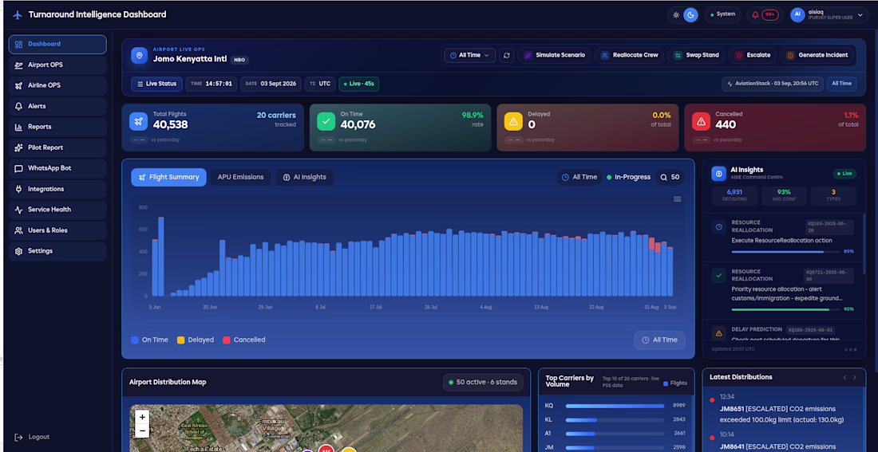Image resolution: width=878 pixels, height=452 pixels.
Task: Click the Swap Stand button
Action: click(x=697, y=55)
